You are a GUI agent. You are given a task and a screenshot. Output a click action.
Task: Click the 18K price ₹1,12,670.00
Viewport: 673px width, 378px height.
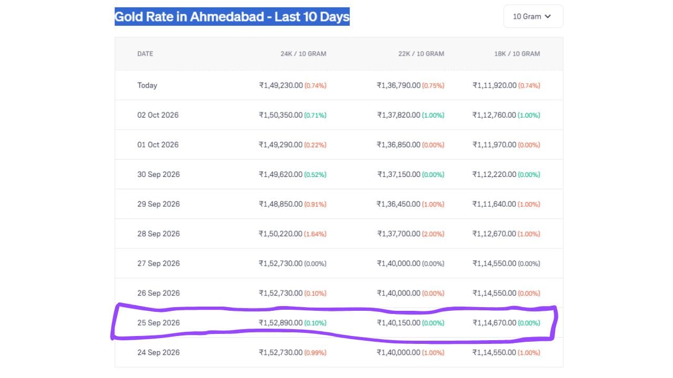[x=495, y=234]
